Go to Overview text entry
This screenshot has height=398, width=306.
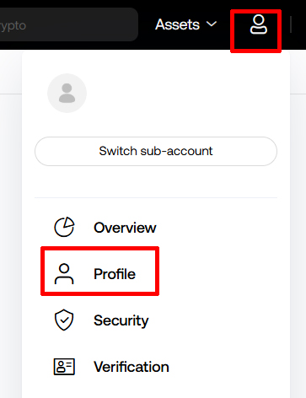[x=125, y=228]
